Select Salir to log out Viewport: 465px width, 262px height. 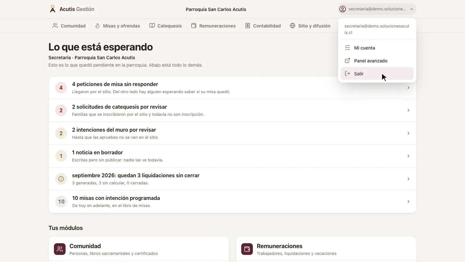(x=377, y=74)
